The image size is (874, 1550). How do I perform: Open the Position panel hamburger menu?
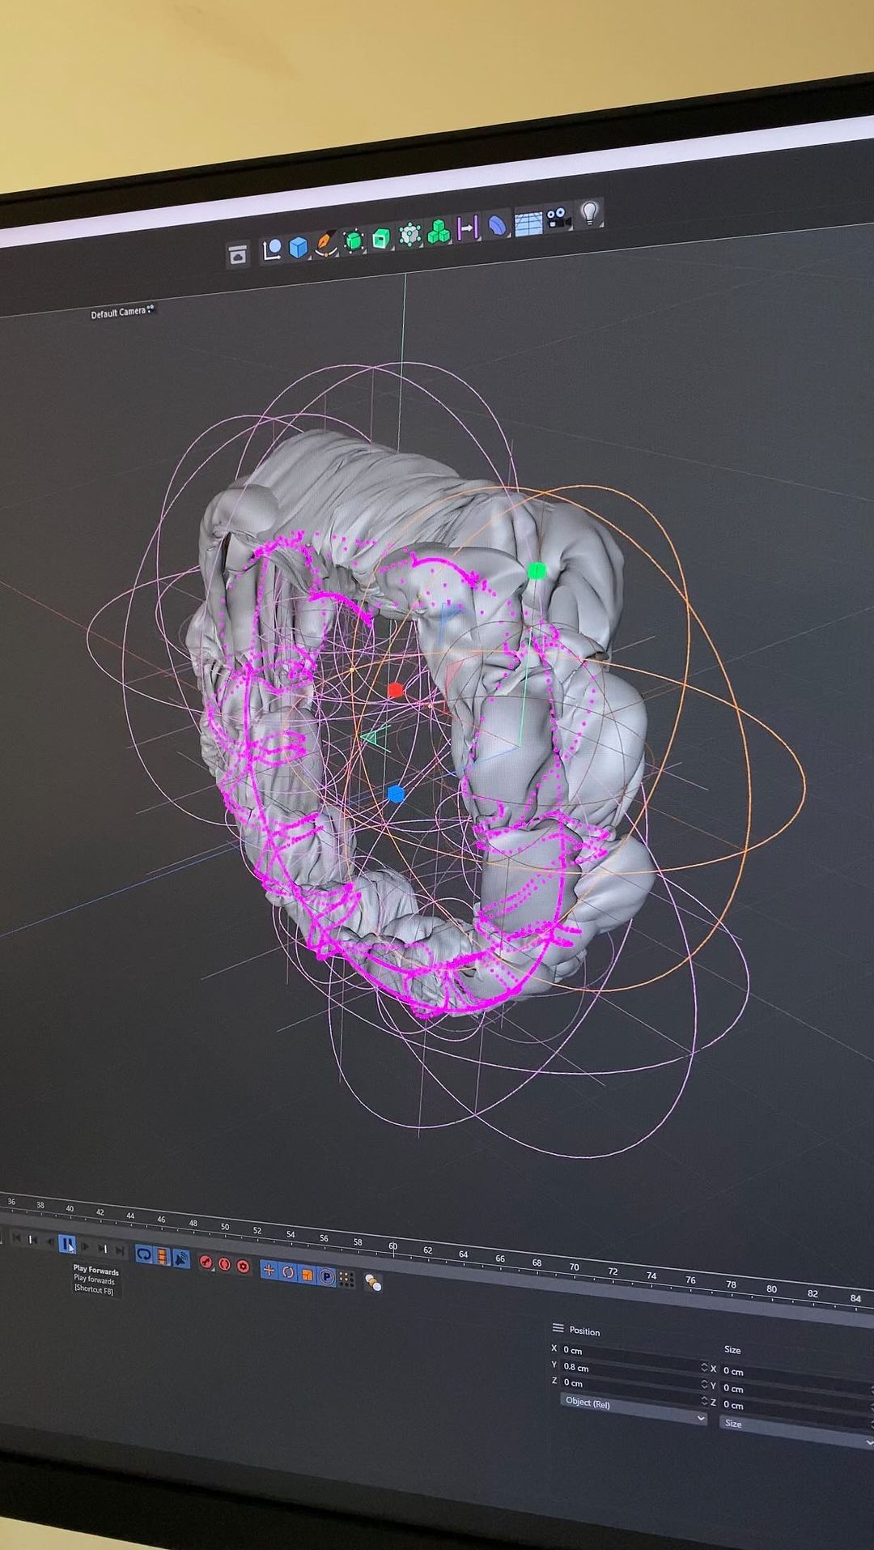pos(558,1328)
